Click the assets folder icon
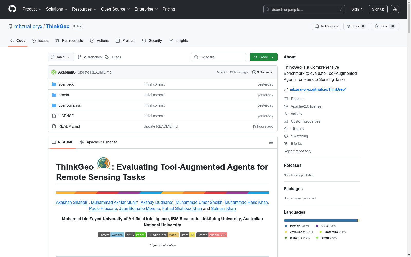The height and width of the screenshot is (257, 411). click(54, 95)
